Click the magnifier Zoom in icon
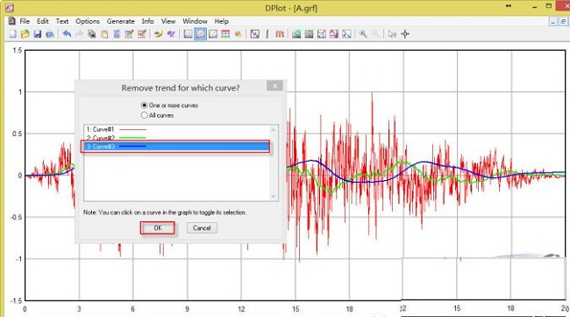This screenshot has height=317, width=570. click(x=363, y=34)
